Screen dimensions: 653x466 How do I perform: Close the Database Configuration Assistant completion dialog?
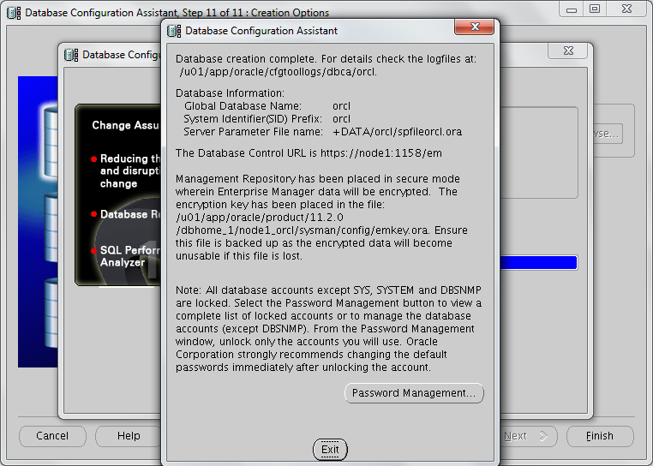pyautogui.click(x=475, y=27)
